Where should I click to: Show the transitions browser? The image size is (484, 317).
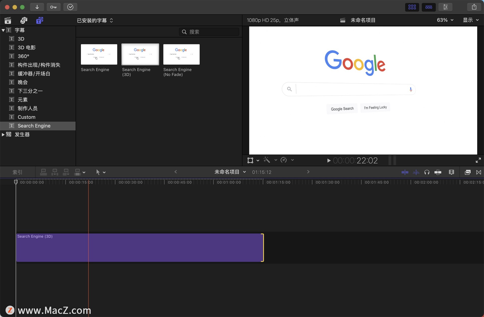coord(479,172)
